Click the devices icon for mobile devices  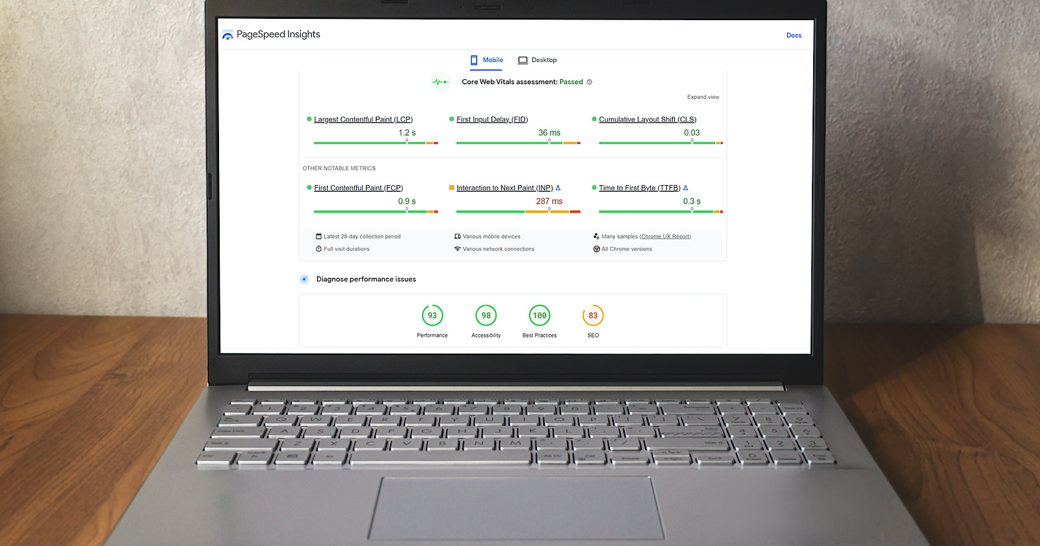(458, 236)
